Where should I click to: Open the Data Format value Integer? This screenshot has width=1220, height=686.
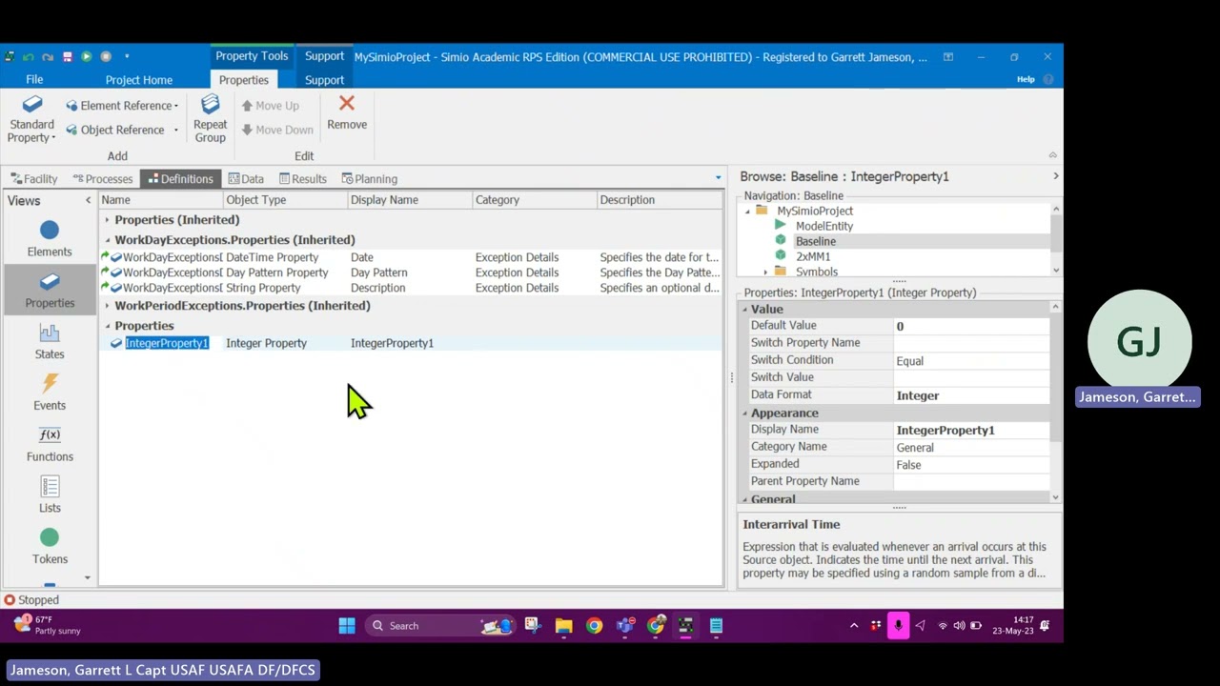pyautogui.click(x=971, y=395)
